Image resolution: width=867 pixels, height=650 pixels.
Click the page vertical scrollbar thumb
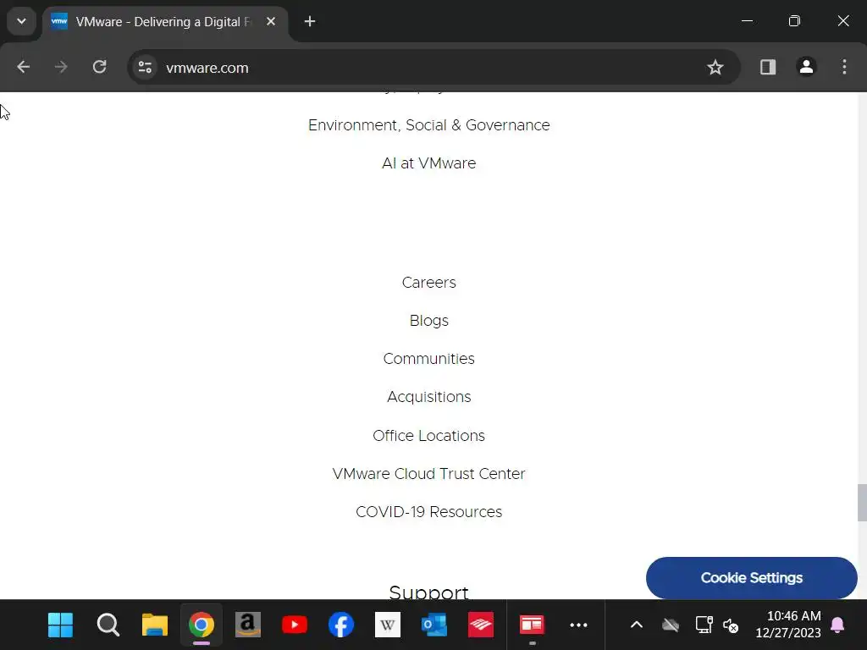(862, 503)
